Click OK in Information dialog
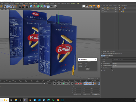 pos(88,69)
